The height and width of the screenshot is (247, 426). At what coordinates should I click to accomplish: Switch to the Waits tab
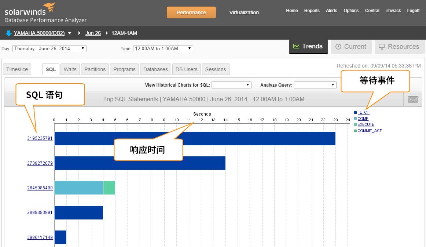pos(70,69)
